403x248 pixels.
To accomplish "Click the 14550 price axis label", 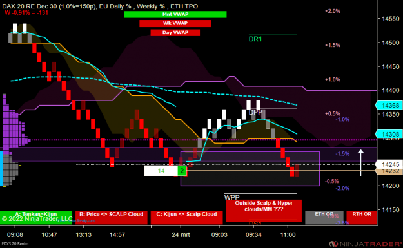I will point(391,19).
